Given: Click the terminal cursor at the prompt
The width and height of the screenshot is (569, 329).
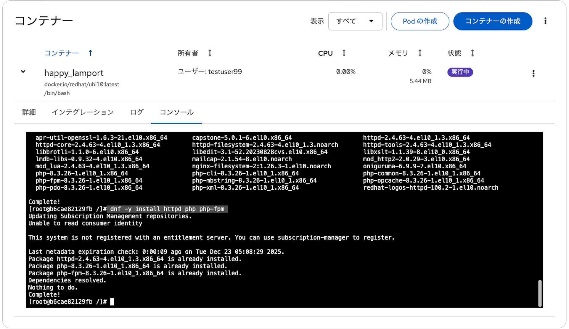Looking at the screenshot, I should click(112, 302).
